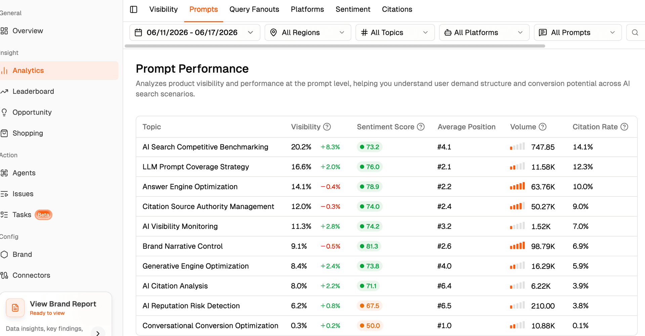Click the Beta badge next to Tasks
645x336 pixels.
(x=43, y=215)
